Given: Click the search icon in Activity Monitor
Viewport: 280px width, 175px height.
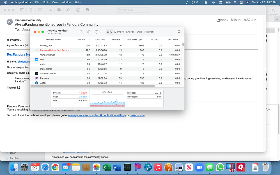Looking at the screenshot, I should pos(179,32).
